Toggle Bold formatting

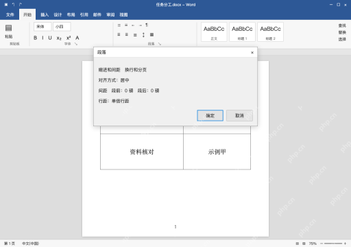(x=36, y=38)
